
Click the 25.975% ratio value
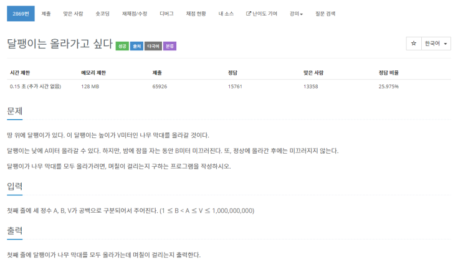tap(389, 86)
